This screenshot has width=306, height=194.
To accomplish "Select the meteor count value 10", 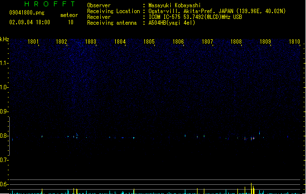I will [x=71, y=22].
